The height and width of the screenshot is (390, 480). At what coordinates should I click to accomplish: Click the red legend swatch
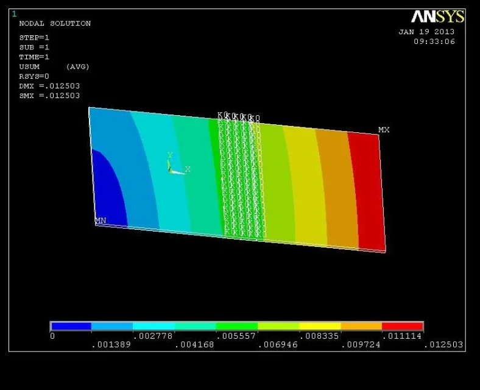tap(403, 326)
